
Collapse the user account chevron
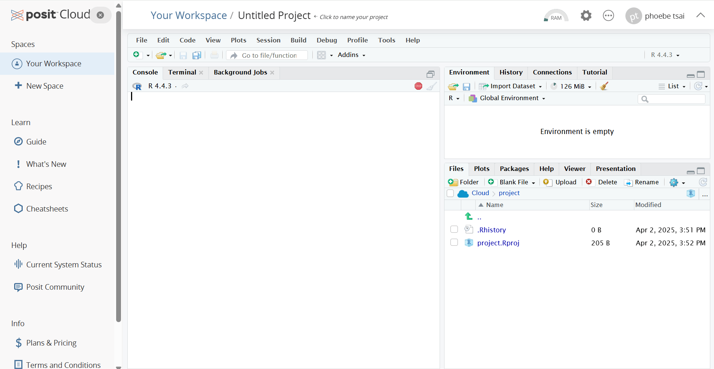click(x=701, y=15)
